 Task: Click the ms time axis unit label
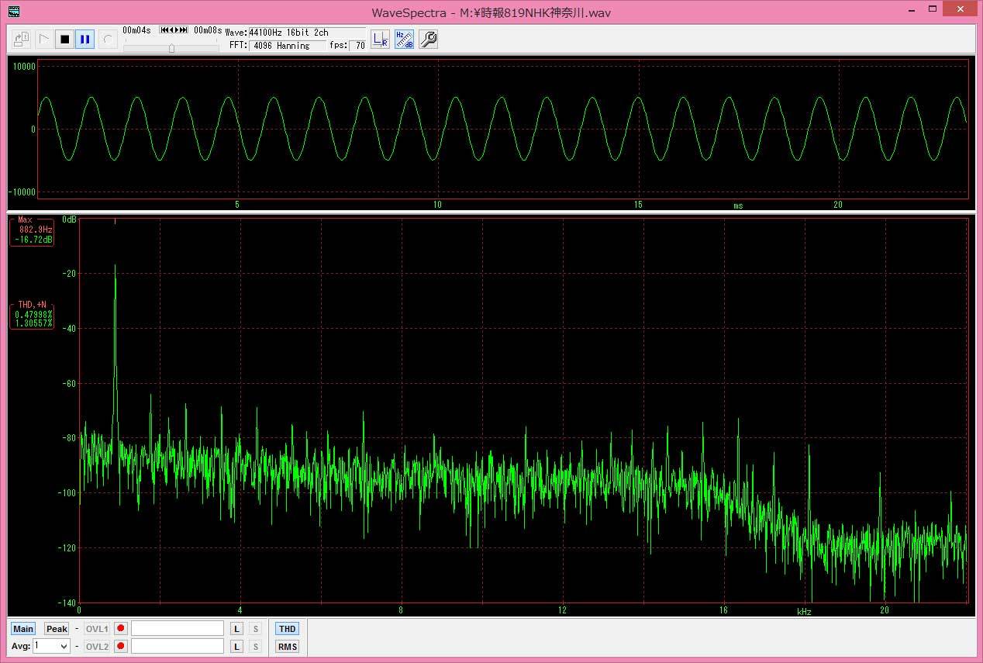pos(738,206)
